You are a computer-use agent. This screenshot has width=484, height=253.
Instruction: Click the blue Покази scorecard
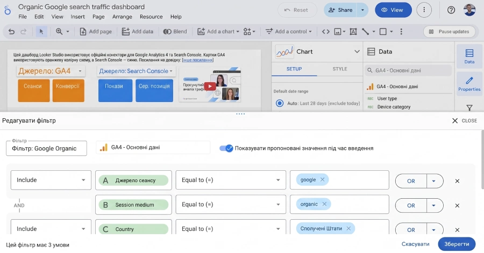point(115,90)
